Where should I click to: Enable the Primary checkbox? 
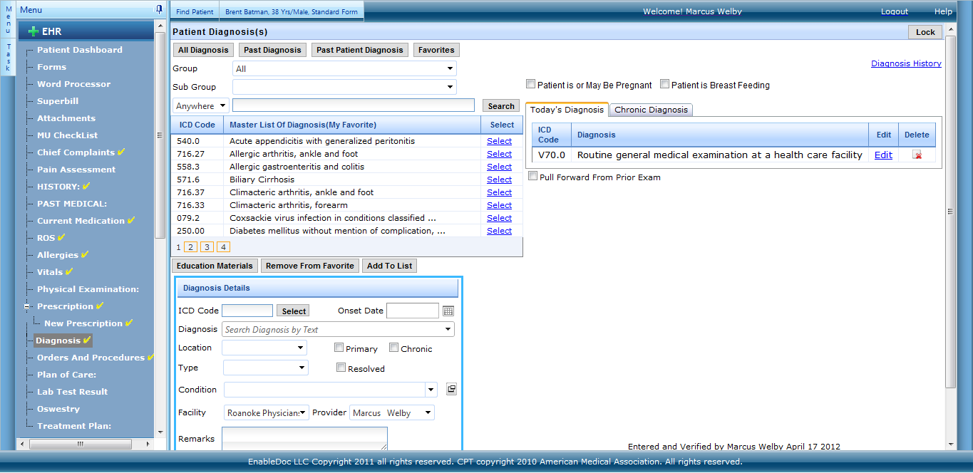coord(339,348)
